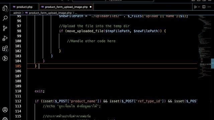214x120 pixels.
Task: Click the closing brace on line 103
Action: click(x=52, y=56)
